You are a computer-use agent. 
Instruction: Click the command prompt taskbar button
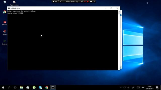click(53, 87)
